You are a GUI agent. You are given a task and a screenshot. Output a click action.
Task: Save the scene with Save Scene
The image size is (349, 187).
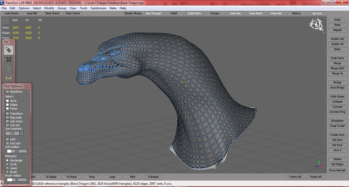point(52,13)
